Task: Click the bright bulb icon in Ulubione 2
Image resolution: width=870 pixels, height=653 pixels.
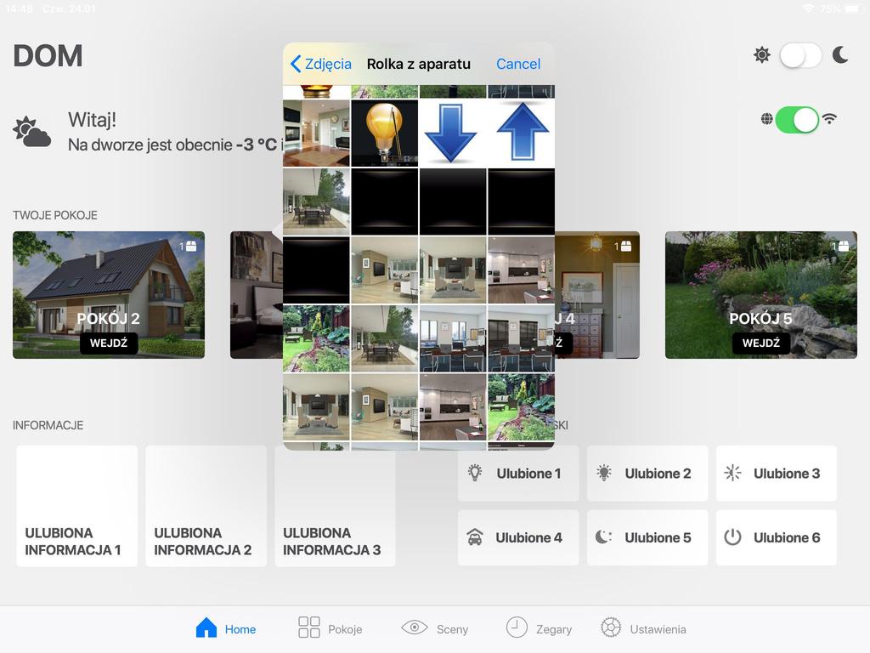Action: 604,473
